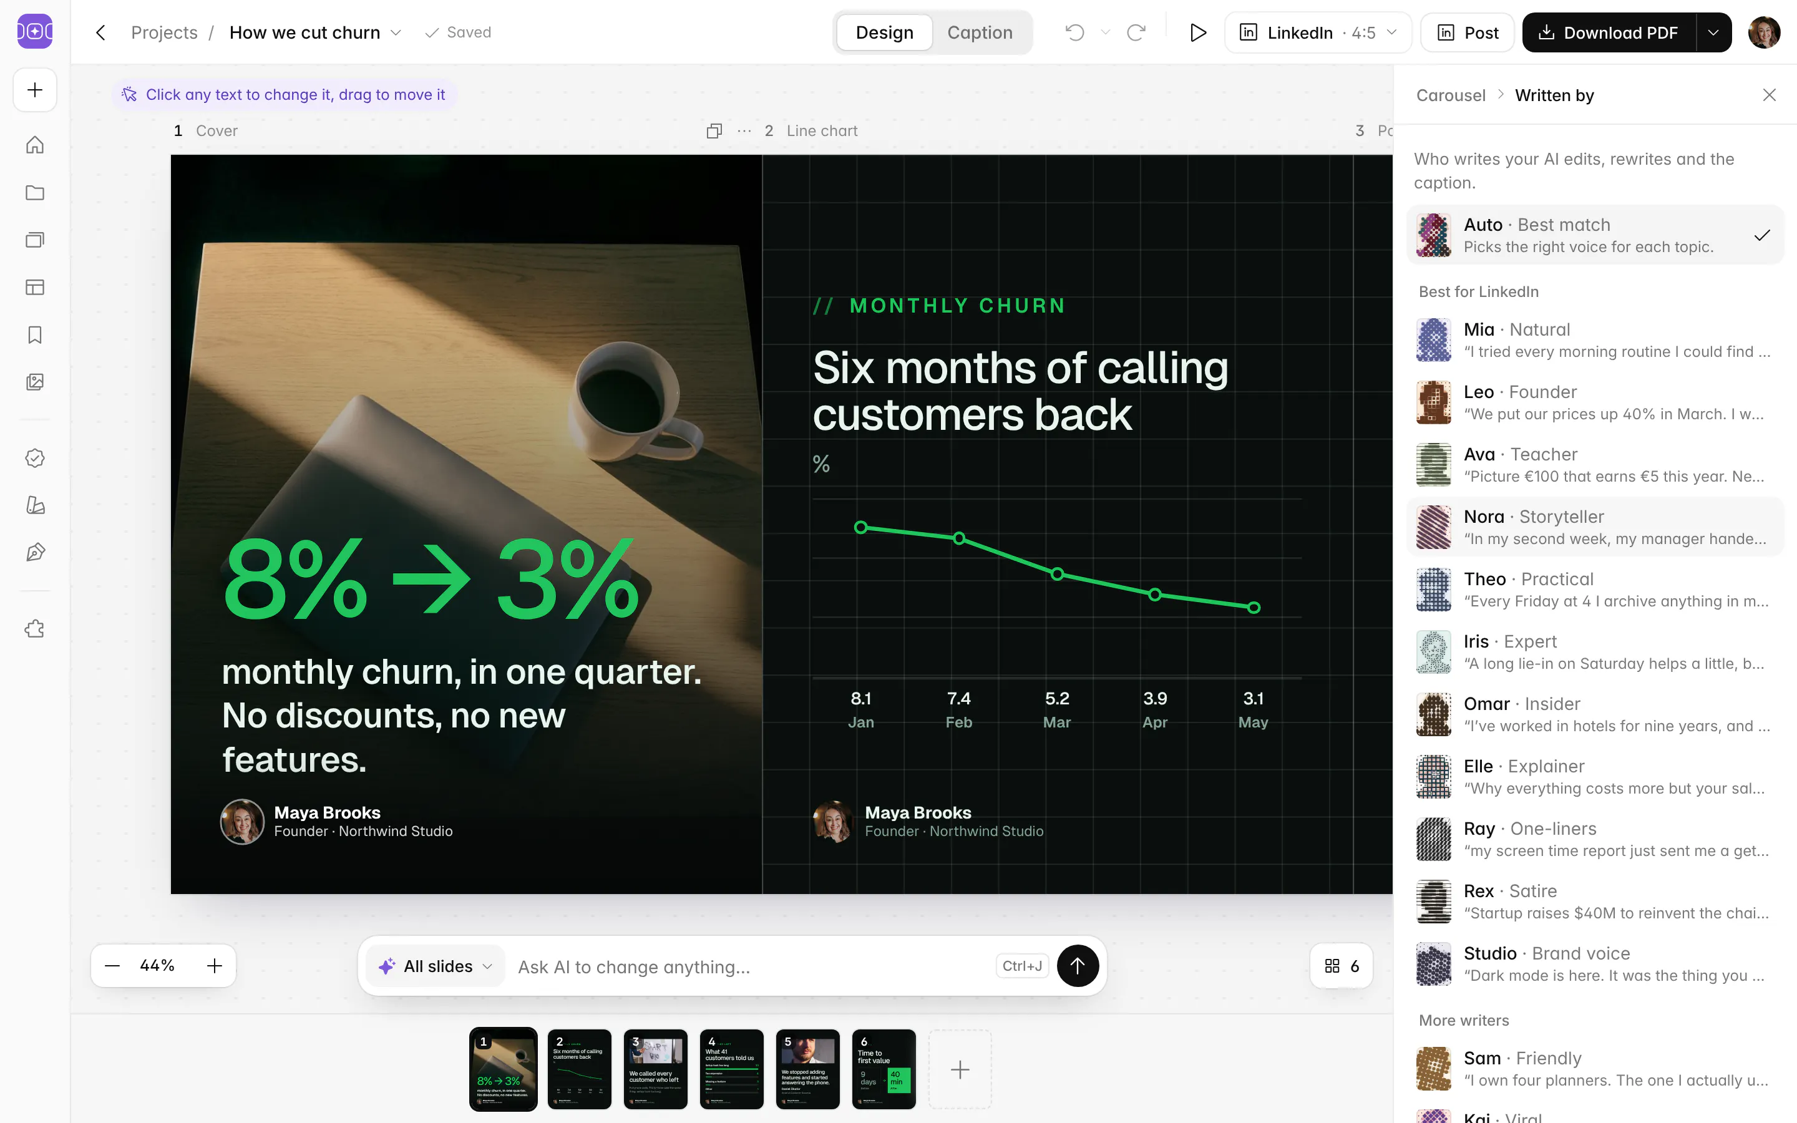This screenshot has width=1797, height=1123.
Task: Select Rex Satire writer
Action: click(x=1595, y=902)
